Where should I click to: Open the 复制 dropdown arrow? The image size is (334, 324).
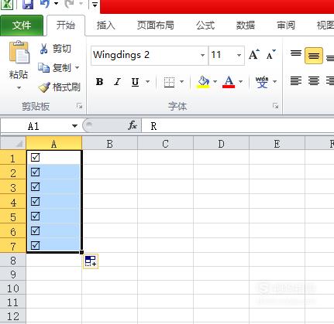tap(77, 68)
